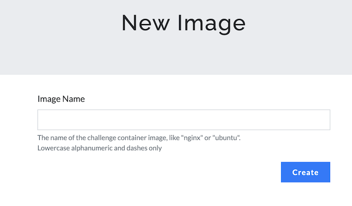Click the "New" word in the title
This screenshot has height=206, width=352.
pos(143,23)
